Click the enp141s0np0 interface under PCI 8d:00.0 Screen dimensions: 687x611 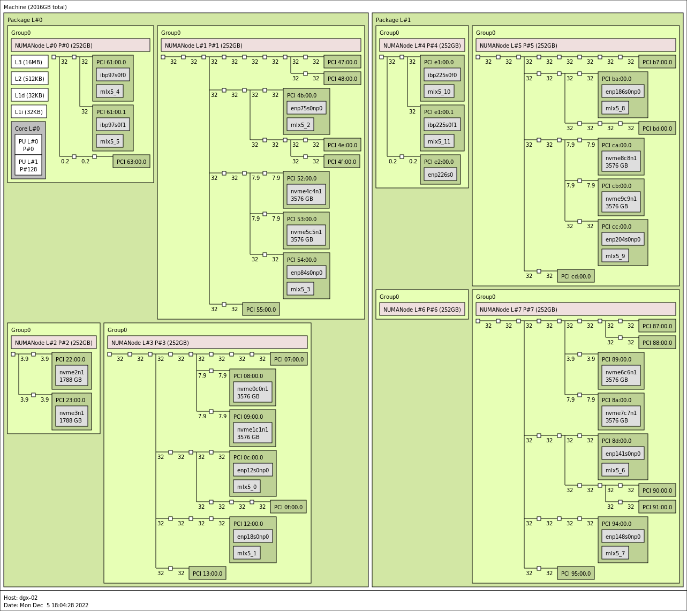click(623, 454)
